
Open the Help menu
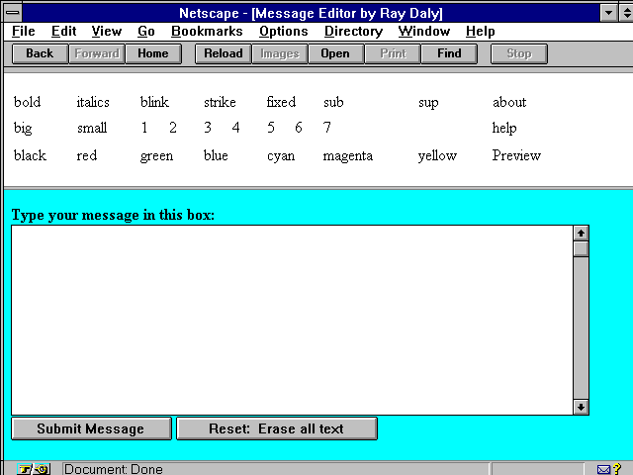pos(481,32)
